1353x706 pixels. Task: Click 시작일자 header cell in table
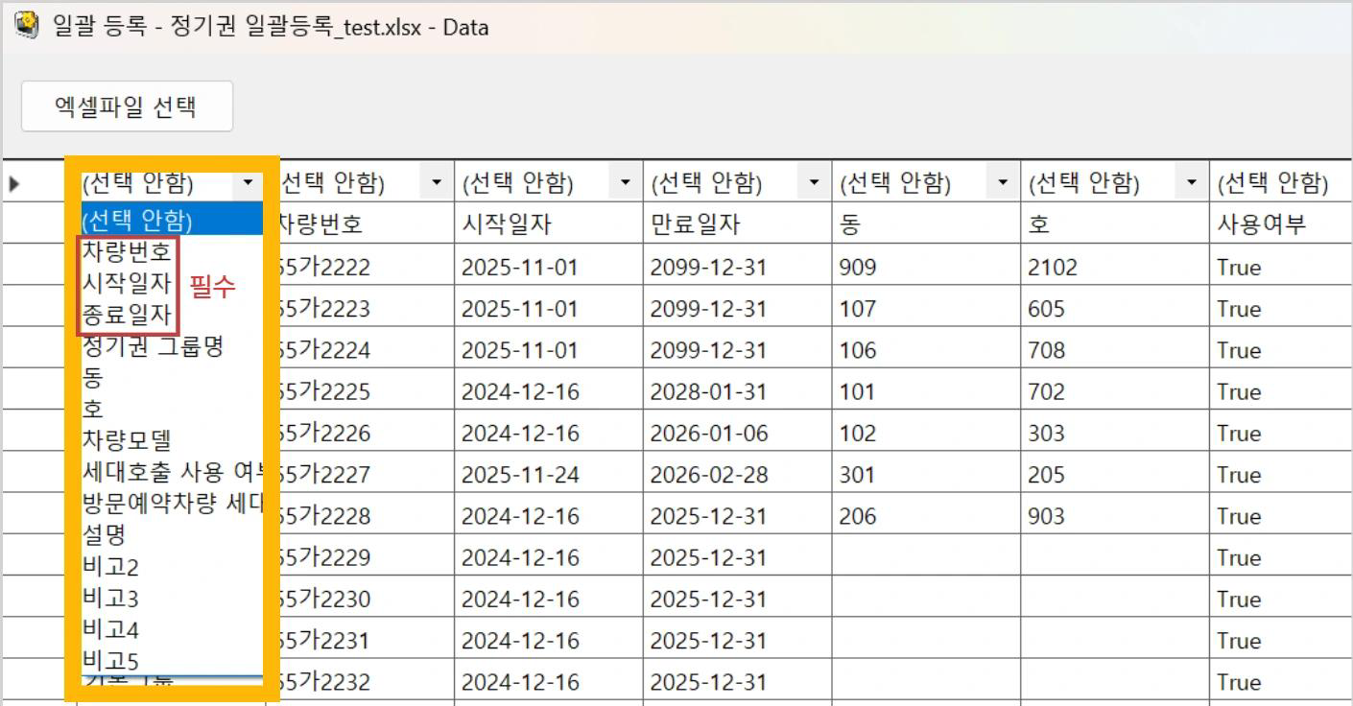pos(549,224)
